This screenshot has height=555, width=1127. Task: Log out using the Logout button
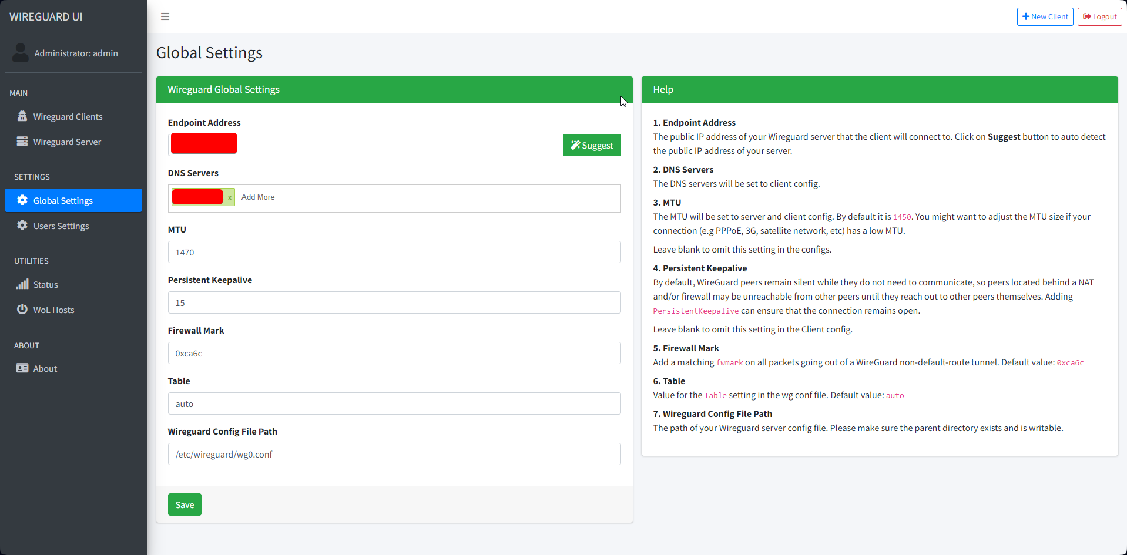[1099, 16]
